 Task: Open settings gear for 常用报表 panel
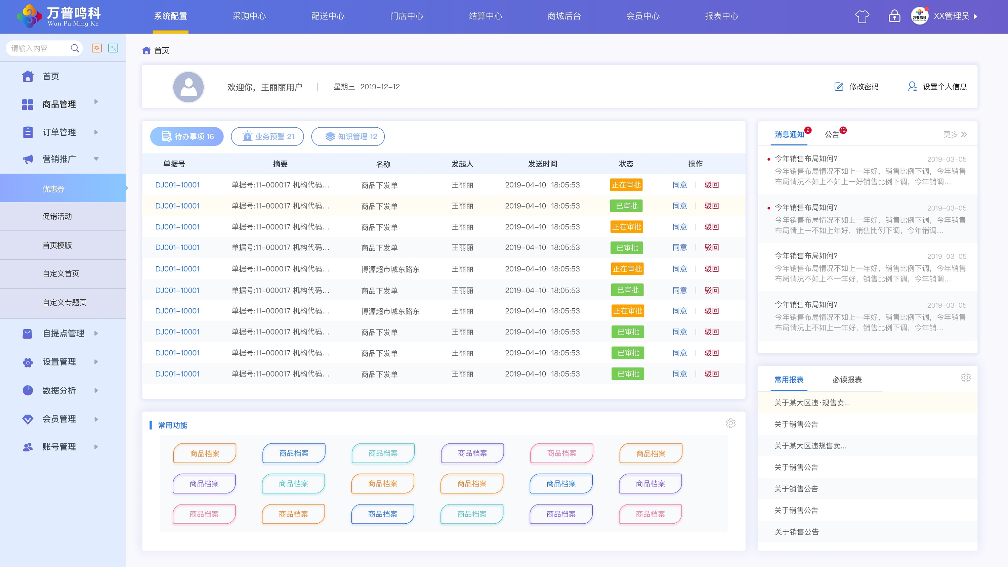[966, 378]
